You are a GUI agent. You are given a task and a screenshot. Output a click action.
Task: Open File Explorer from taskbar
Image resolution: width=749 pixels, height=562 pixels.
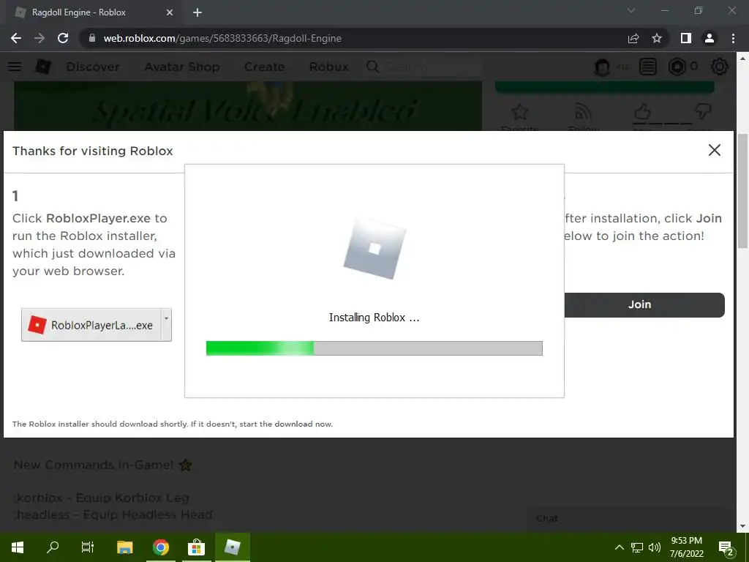click(x=124, y=547)
